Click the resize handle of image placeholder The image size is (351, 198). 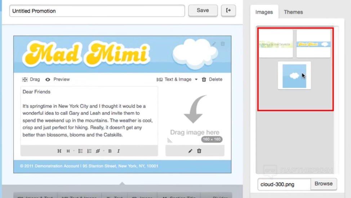pyautogui.click(x=169, y=140)
